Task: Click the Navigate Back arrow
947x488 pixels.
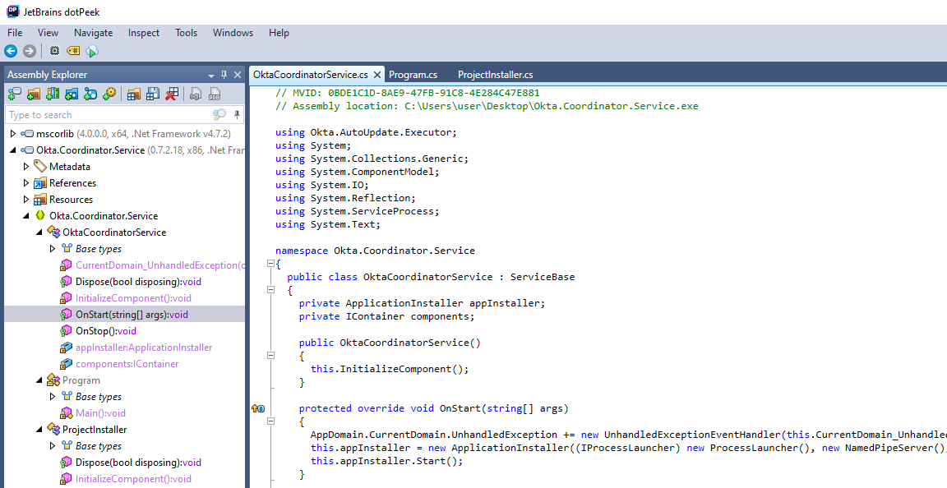Action: pyautogui.click(x=11, y=51)
